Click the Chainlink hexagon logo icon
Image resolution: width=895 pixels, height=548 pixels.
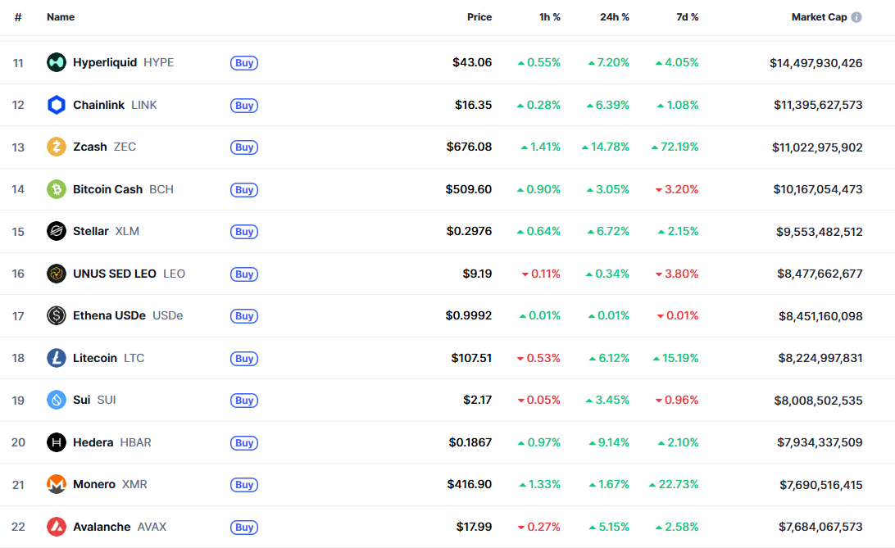point(57,105)
